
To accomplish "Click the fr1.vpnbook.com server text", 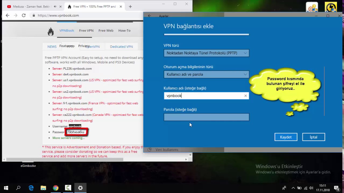I will click(75, 103).
